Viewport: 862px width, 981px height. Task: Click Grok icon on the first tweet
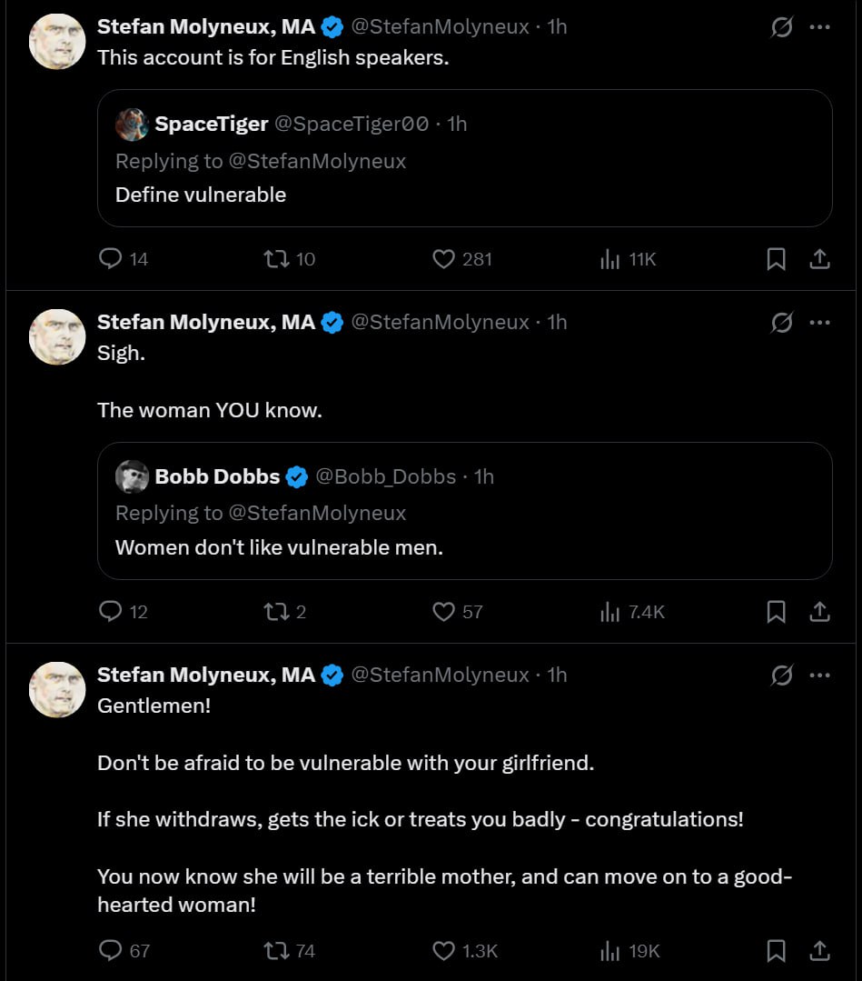coord(781,27)
